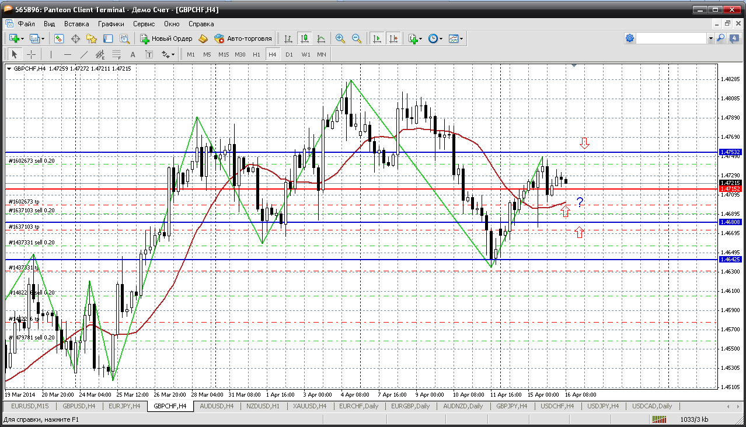Select the Trendline drawing tool
The width and height of the screenshot is (746, 427).
tap(83, 54)
